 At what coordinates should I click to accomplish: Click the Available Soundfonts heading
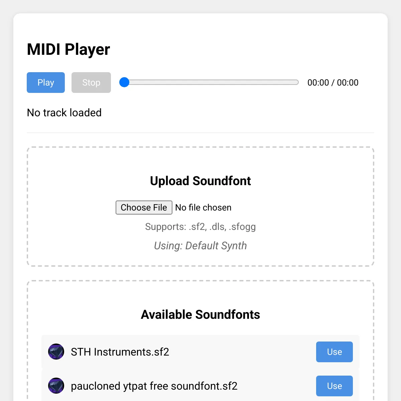[200, 314]
